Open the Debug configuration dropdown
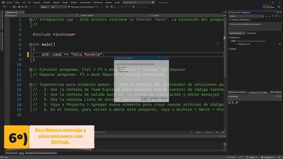283x159 pixels. point(45,7)
